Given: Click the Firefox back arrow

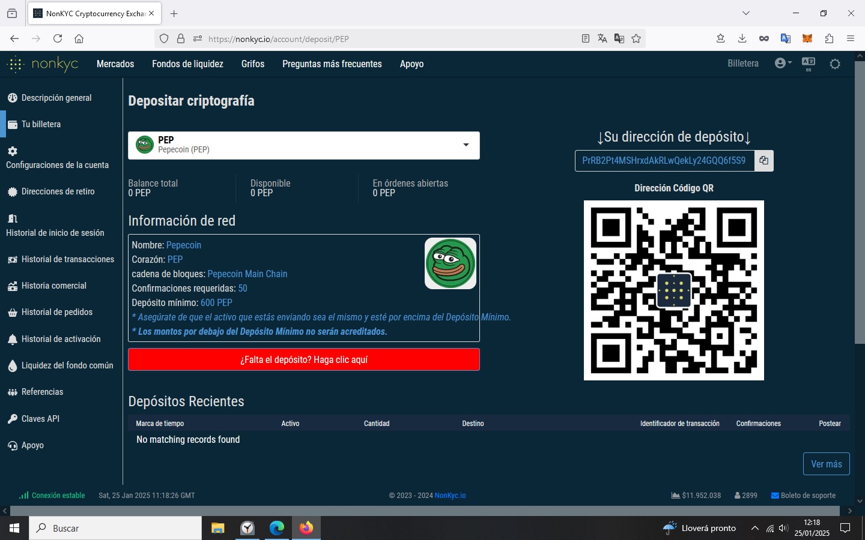Looking at the screenshot, I should click(14, 38).
